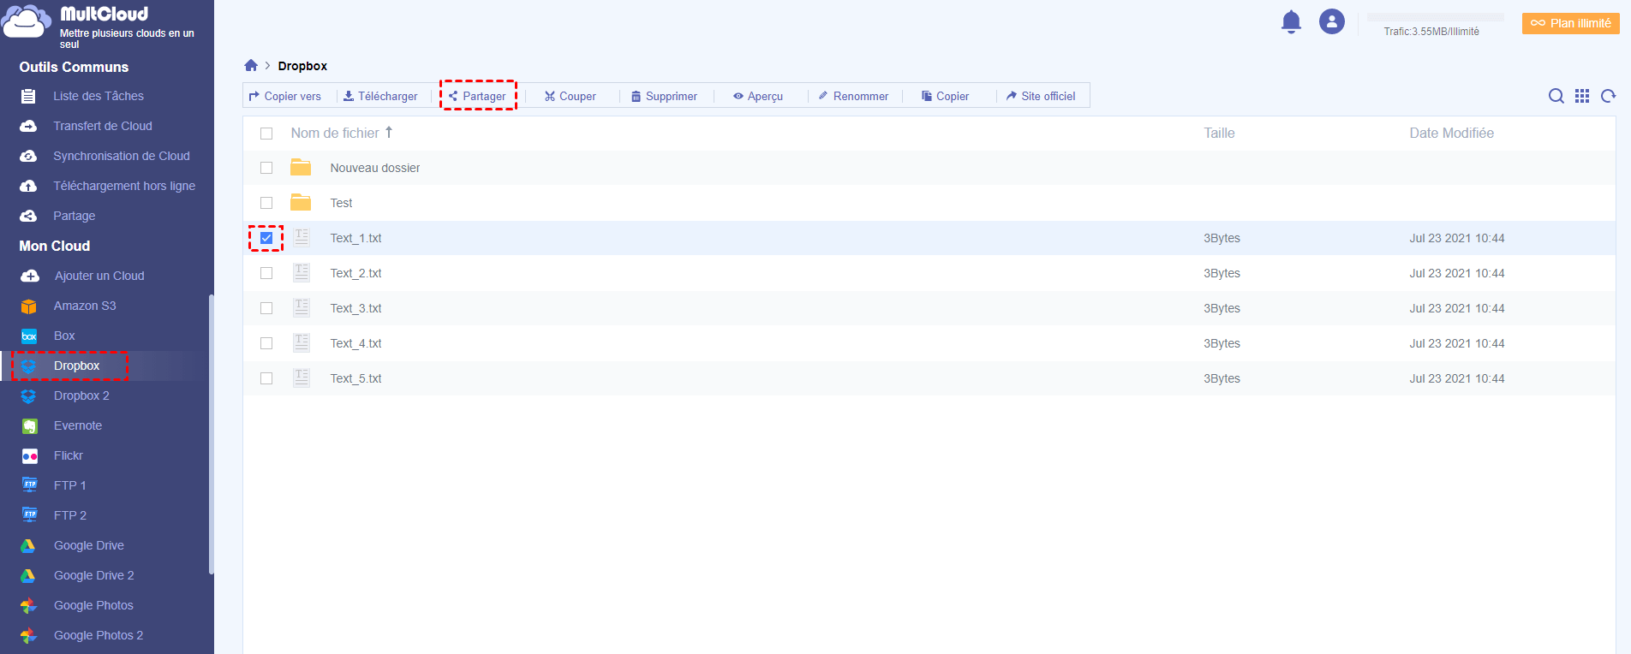Sort by Taille column header

coord(1219,133)
